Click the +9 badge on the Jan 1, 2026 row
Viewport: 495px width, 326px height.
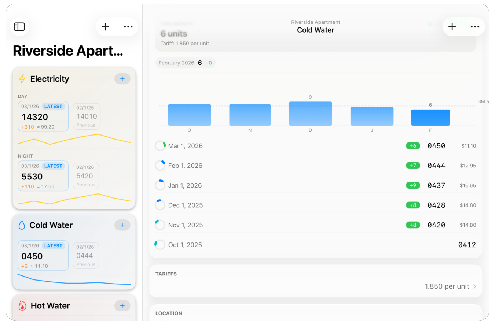[413, 185]
